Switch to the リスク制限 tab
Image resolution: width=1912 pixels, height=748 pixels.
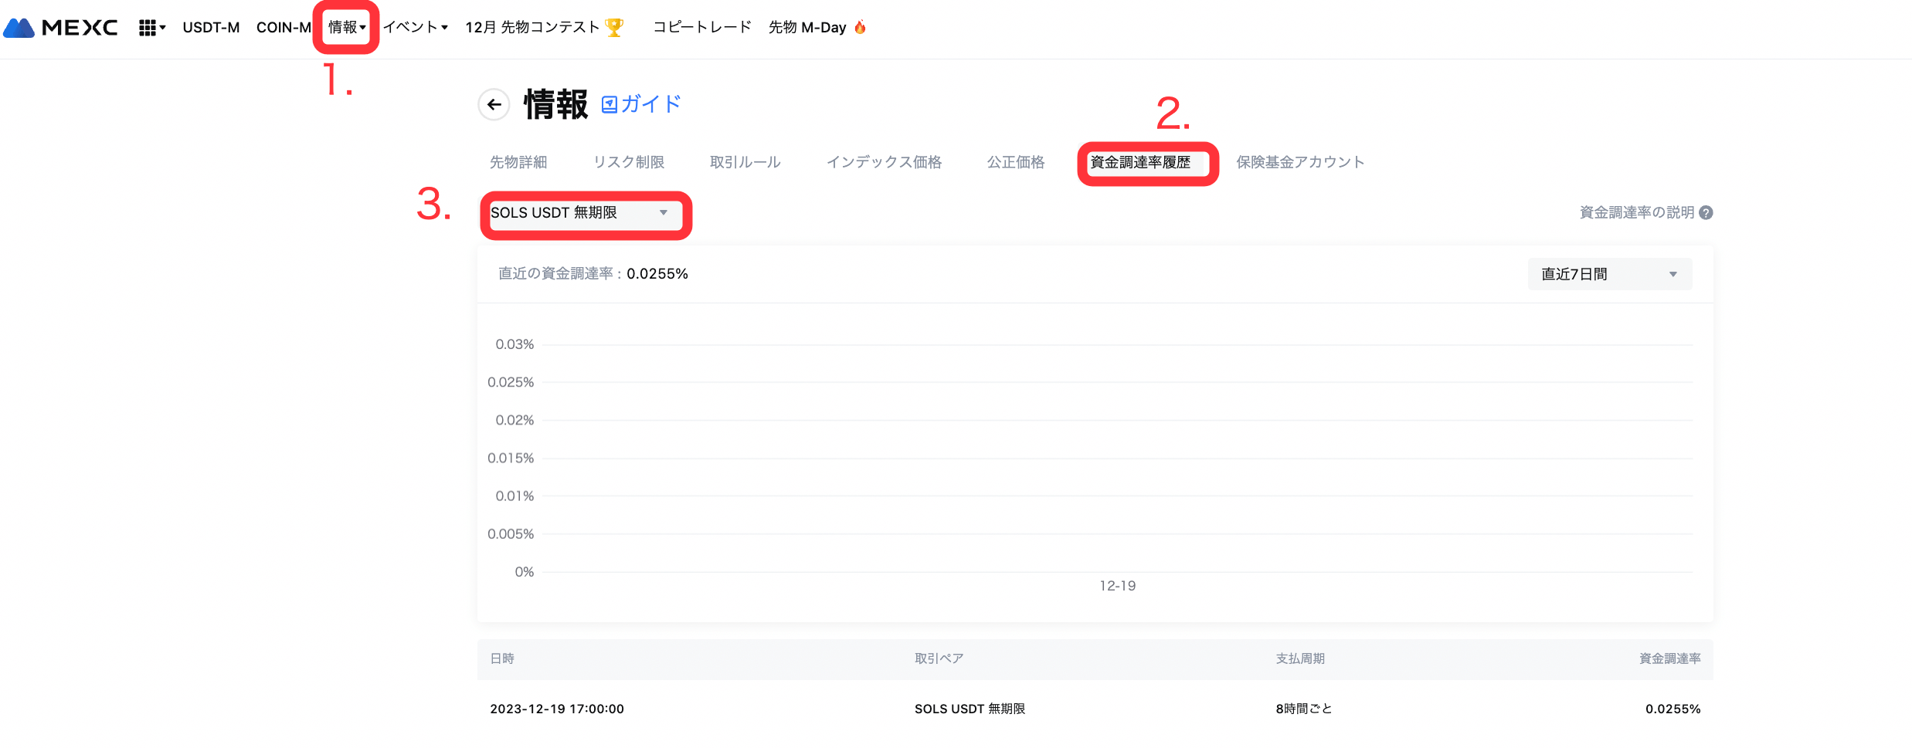(629, 162)
